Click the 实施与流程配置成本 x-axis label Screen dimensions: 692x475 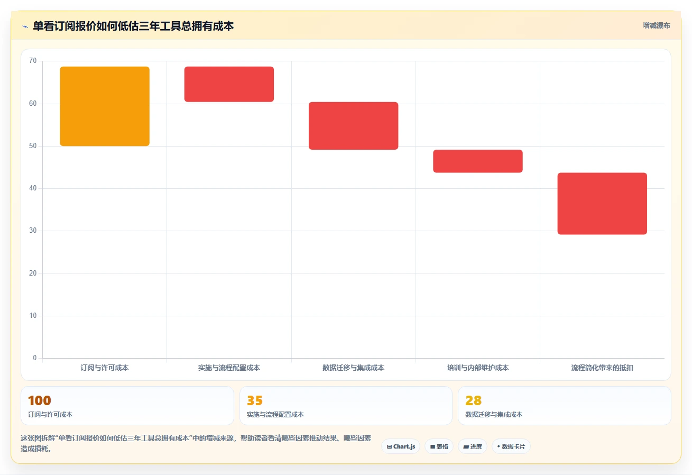(x=229, y=368)
